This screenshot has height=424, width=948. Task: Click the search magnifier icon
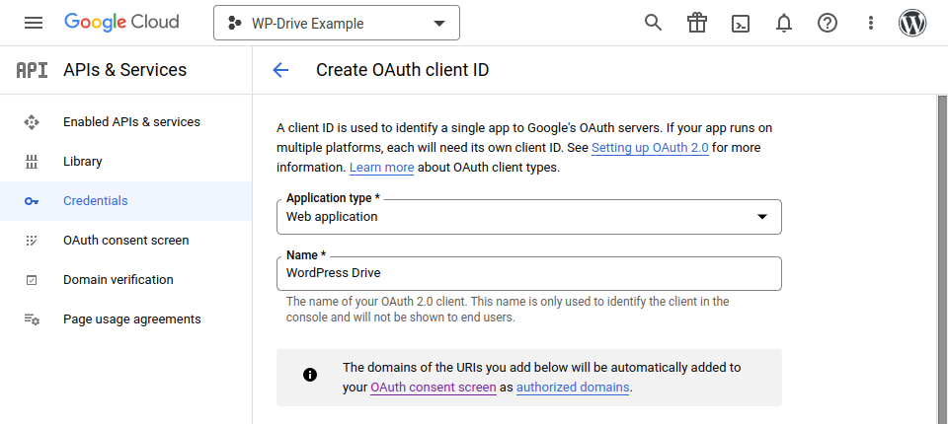coord(653,23)
